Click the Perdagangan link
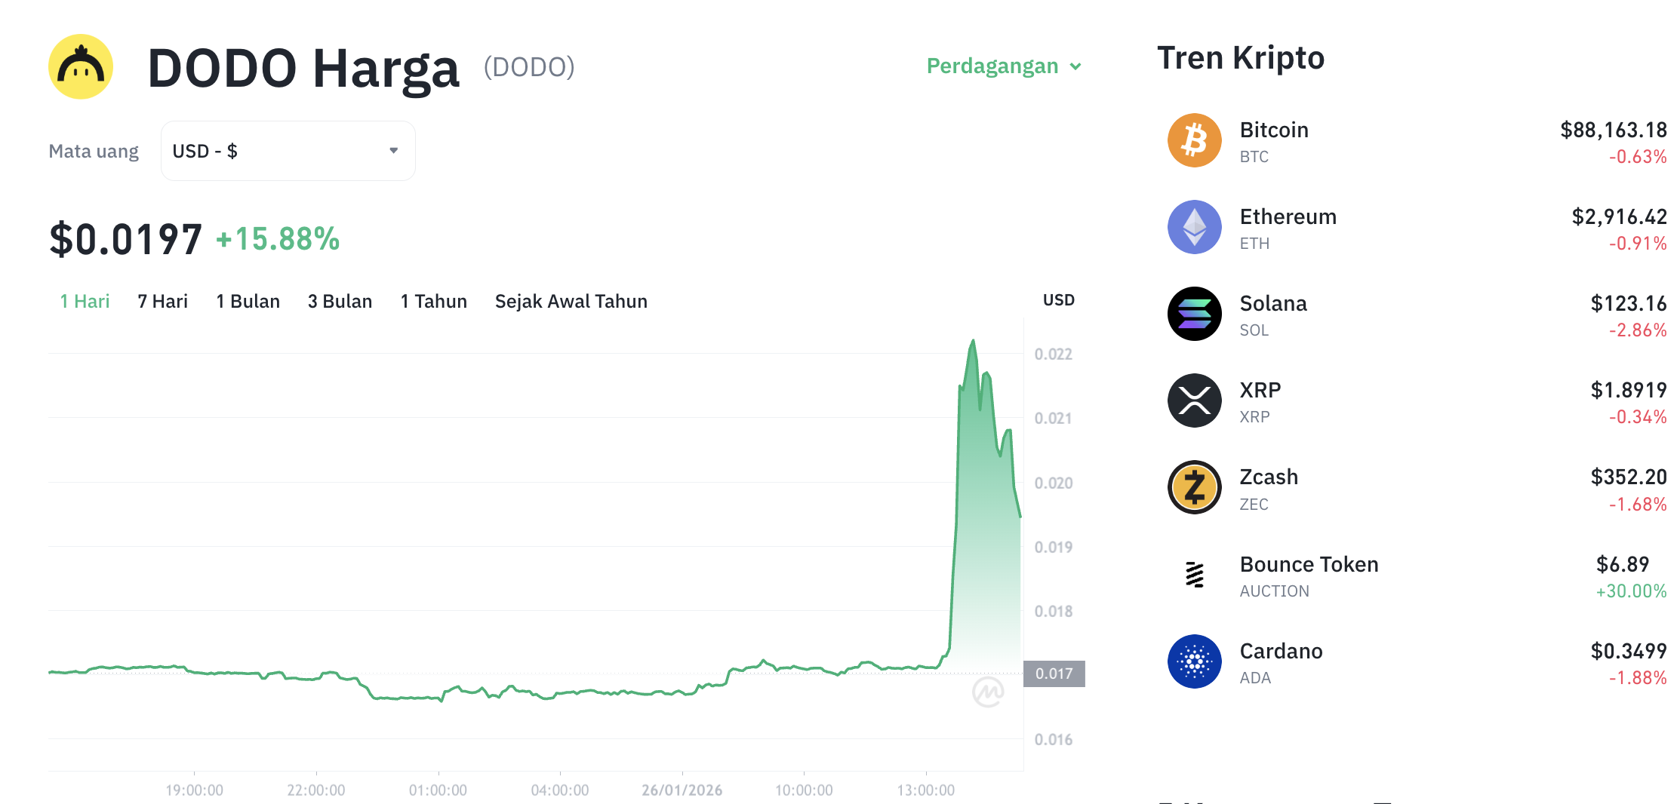Screen dimensions: 1677x804 pos(992,66)
